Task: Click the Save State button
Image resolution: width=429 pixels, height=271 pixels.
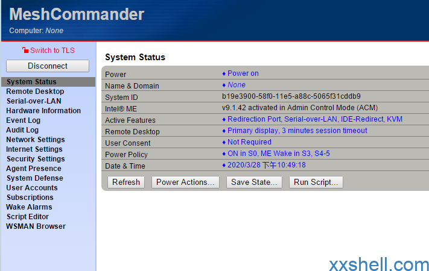Action: (254, 182)
